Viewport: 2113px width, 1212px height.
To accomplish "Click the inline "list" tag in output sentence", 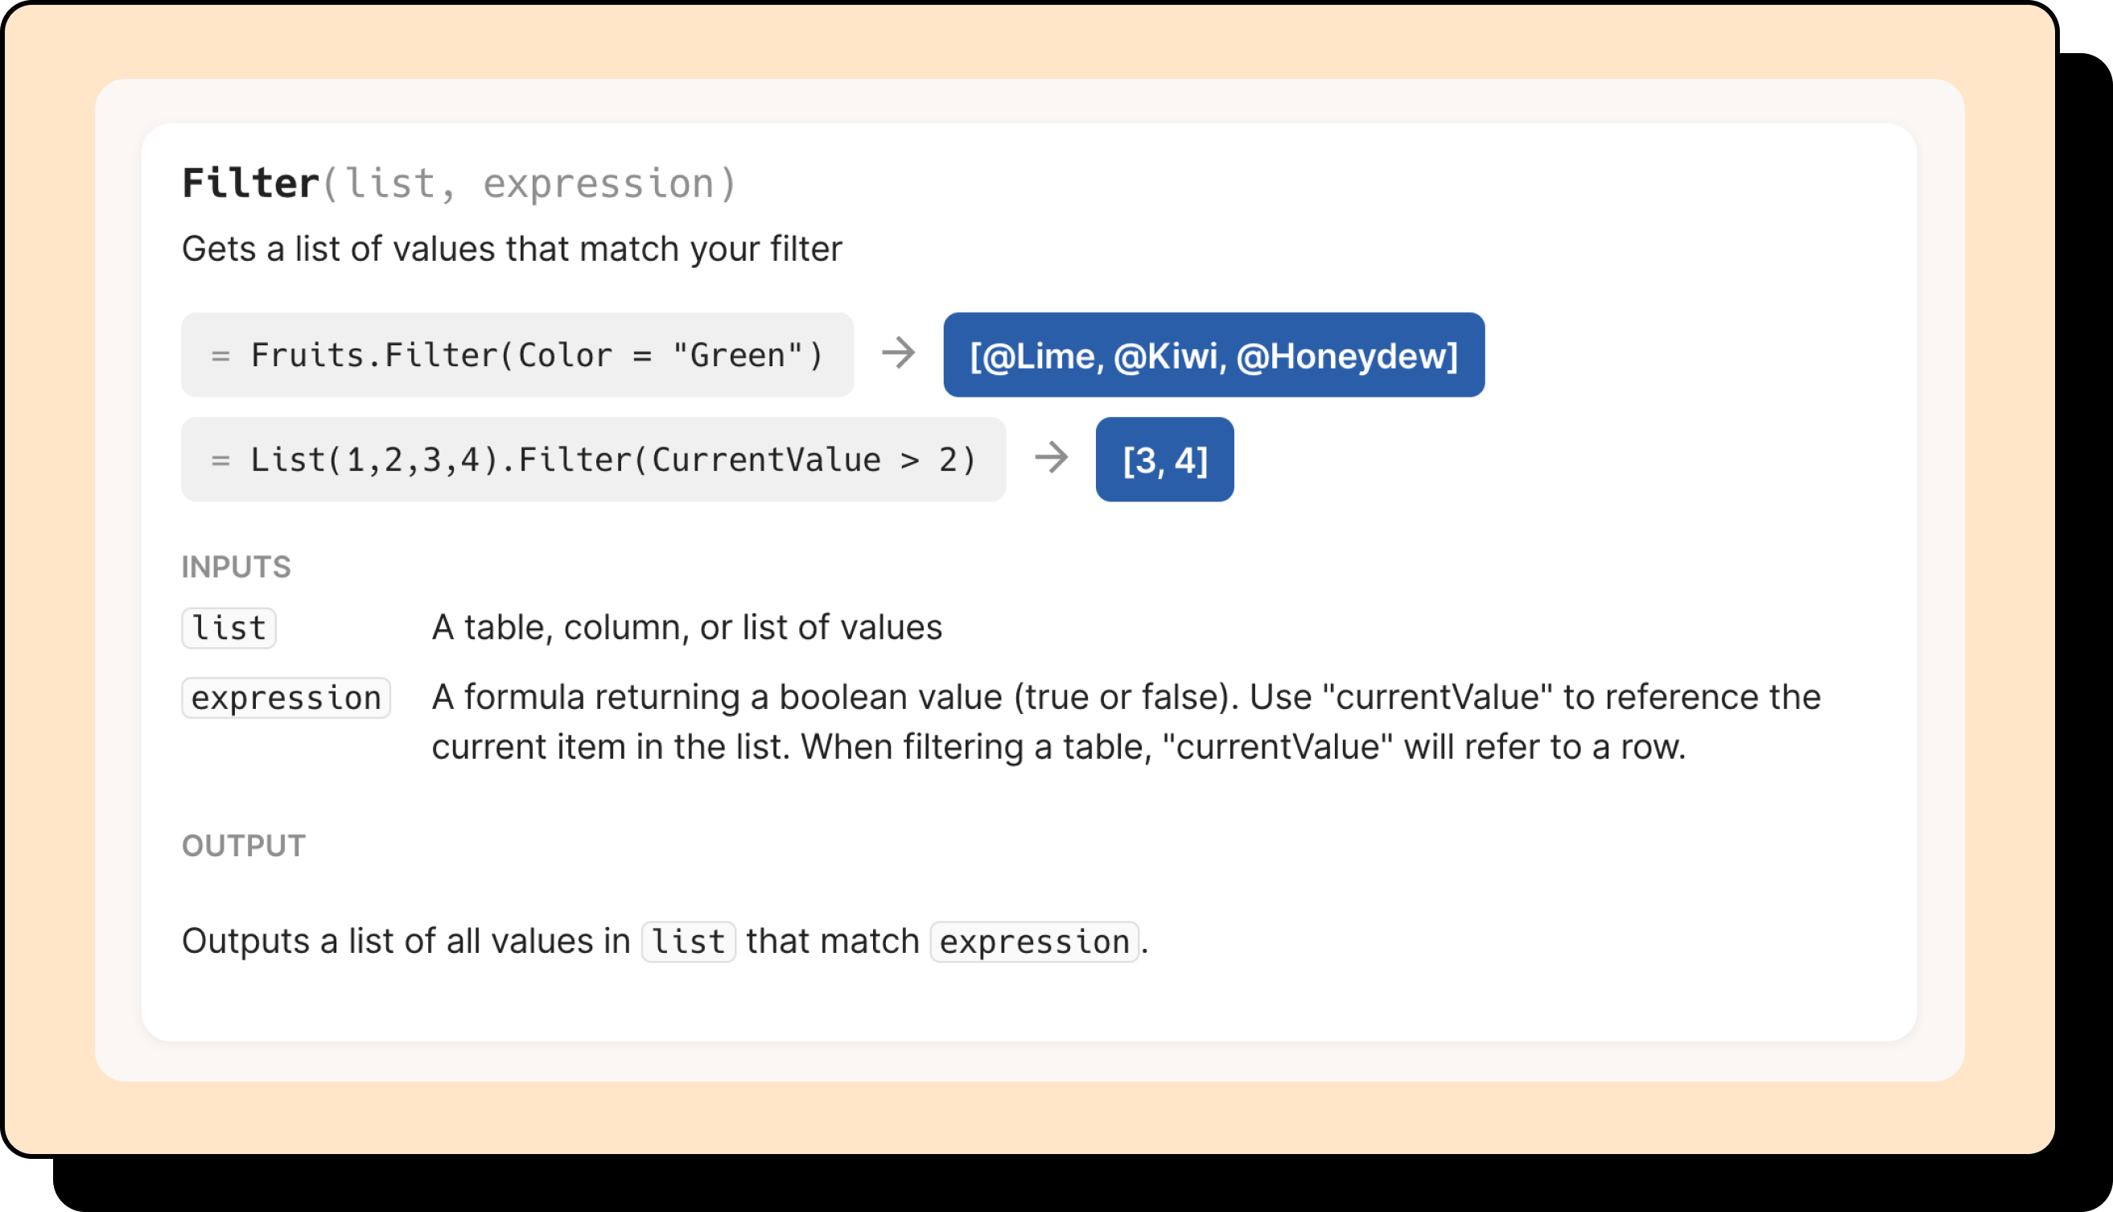I will coord(688,942).
